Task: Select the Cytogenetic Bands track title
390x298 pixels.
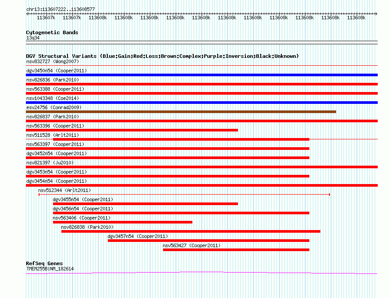Action: pos(52,32)
